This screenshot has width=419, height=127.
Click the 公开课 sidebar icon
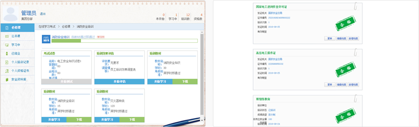click(7, 36)
